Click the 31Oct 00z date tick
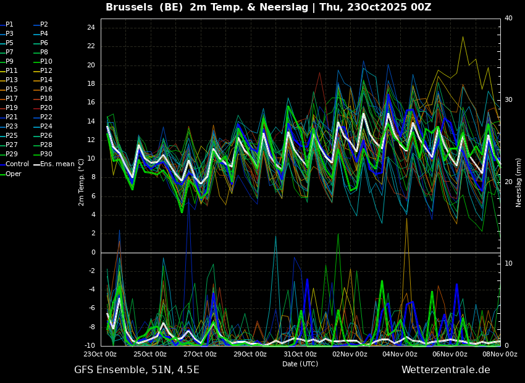The image size is (525, 383). coord(300,354)
